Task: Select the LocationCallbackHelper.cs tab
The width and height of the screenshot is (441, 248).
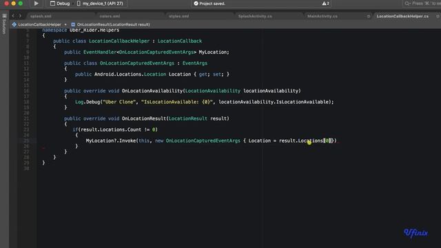Action: (x=402, y=17)
